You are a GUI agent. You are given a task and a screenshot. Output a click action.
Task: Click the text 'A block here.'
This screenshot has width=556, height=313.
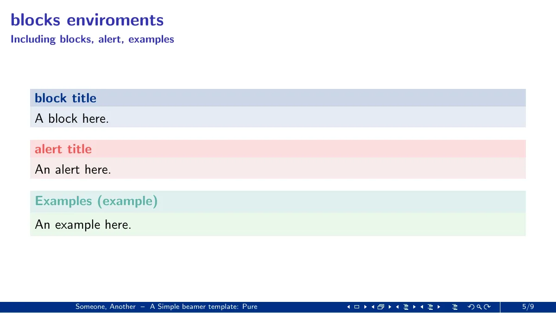pos(72,119)
